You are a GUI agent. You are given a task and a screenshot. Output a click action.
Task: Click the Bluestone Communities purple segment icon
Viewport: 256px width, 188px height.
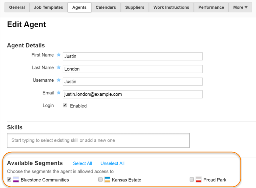coord(16,180)
